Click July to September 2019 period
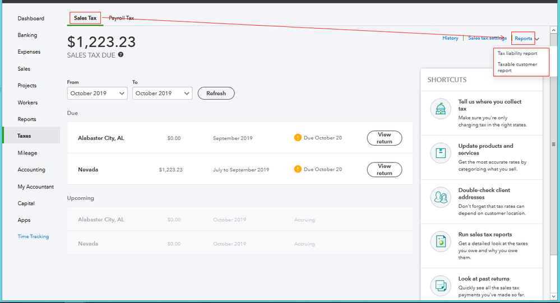Image resolution: width=560 pixels, height=303 pixels. pos(241,170)
